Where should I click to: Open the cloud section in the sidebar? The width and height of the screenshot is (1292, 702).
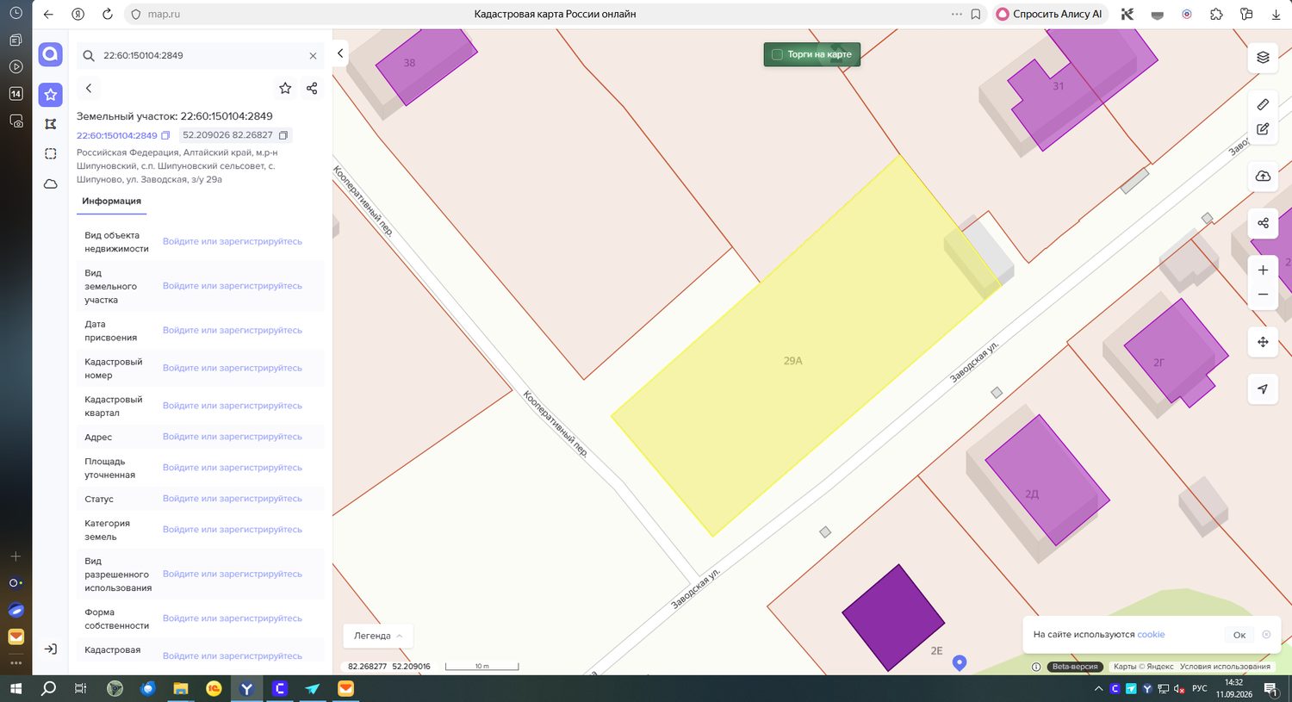[x=51, y=183]
